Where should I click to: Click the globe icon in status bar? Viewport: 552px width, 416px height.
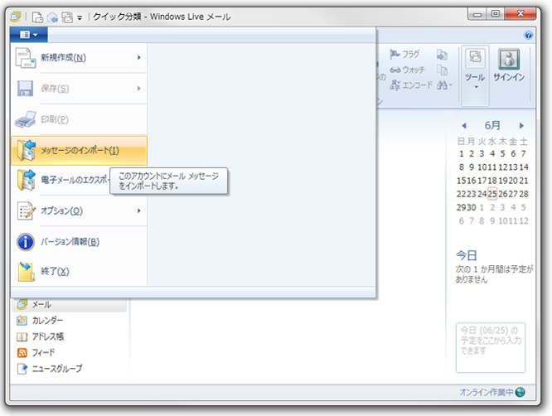tap(520, 392)
